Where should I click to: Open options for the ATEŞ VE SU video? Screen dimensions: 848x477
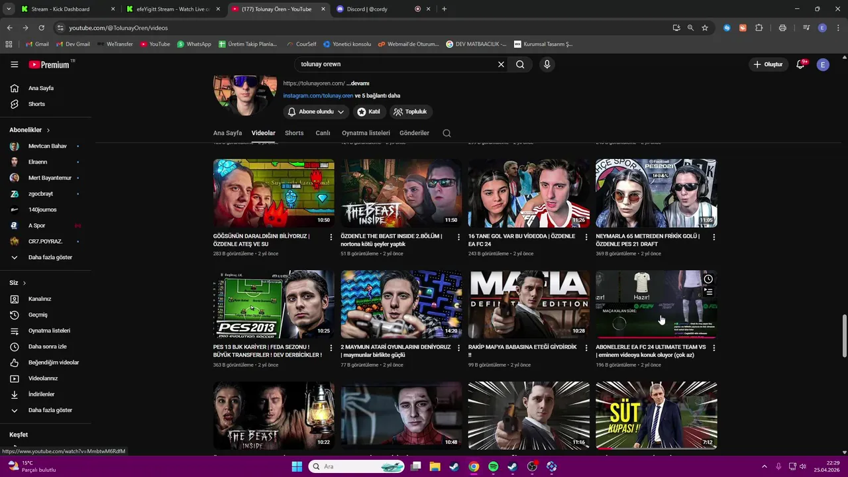331,237
